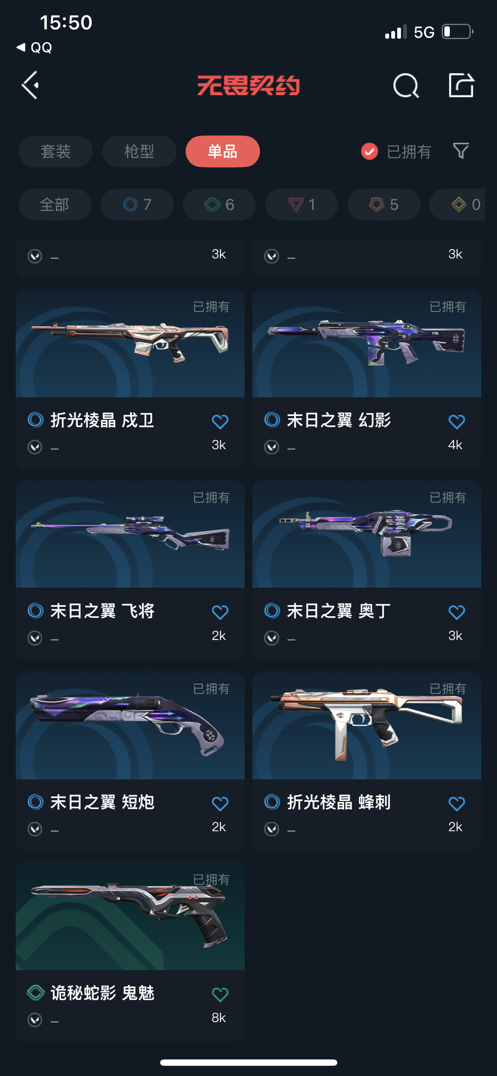Favorite 诡秘蛇影 鬼魅 with green heart

pyautogui.click(x=220, y=994)
